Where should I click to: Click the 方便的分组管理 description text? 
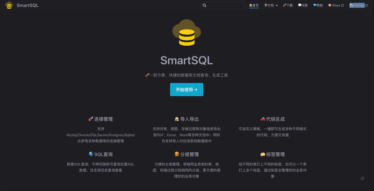coord(187,170)
